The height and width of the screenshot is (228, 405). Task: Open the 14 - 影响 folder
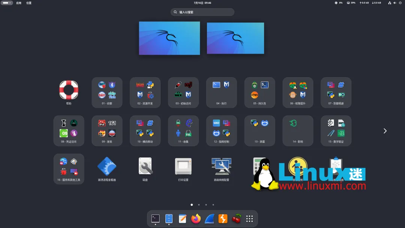tap(298, 130)
